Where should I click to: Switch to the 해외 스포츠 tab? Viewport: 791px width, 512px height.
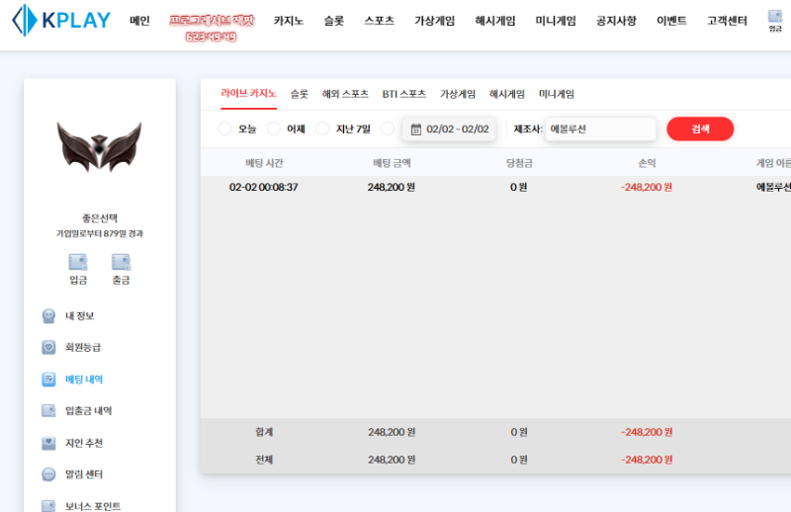tap(345, 94)
